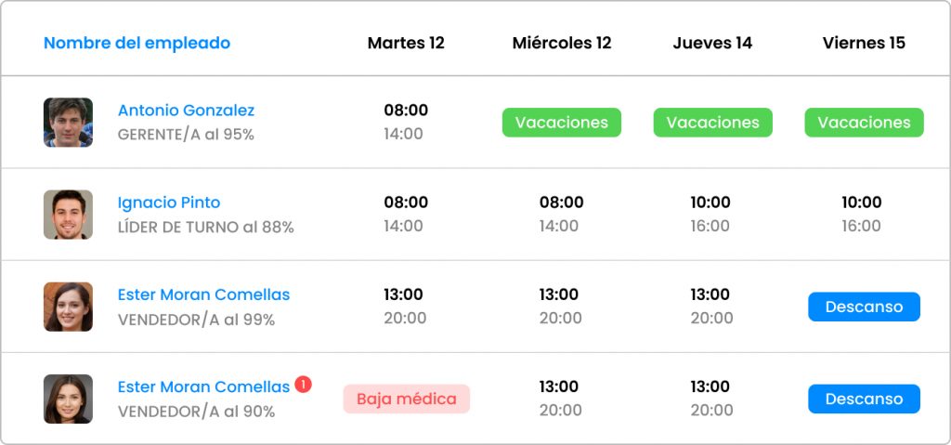This screenshot has height=445, width=951.
Task: Select the Jueves 14 column header
Action: pyautogui.click(x=712, y=43)
